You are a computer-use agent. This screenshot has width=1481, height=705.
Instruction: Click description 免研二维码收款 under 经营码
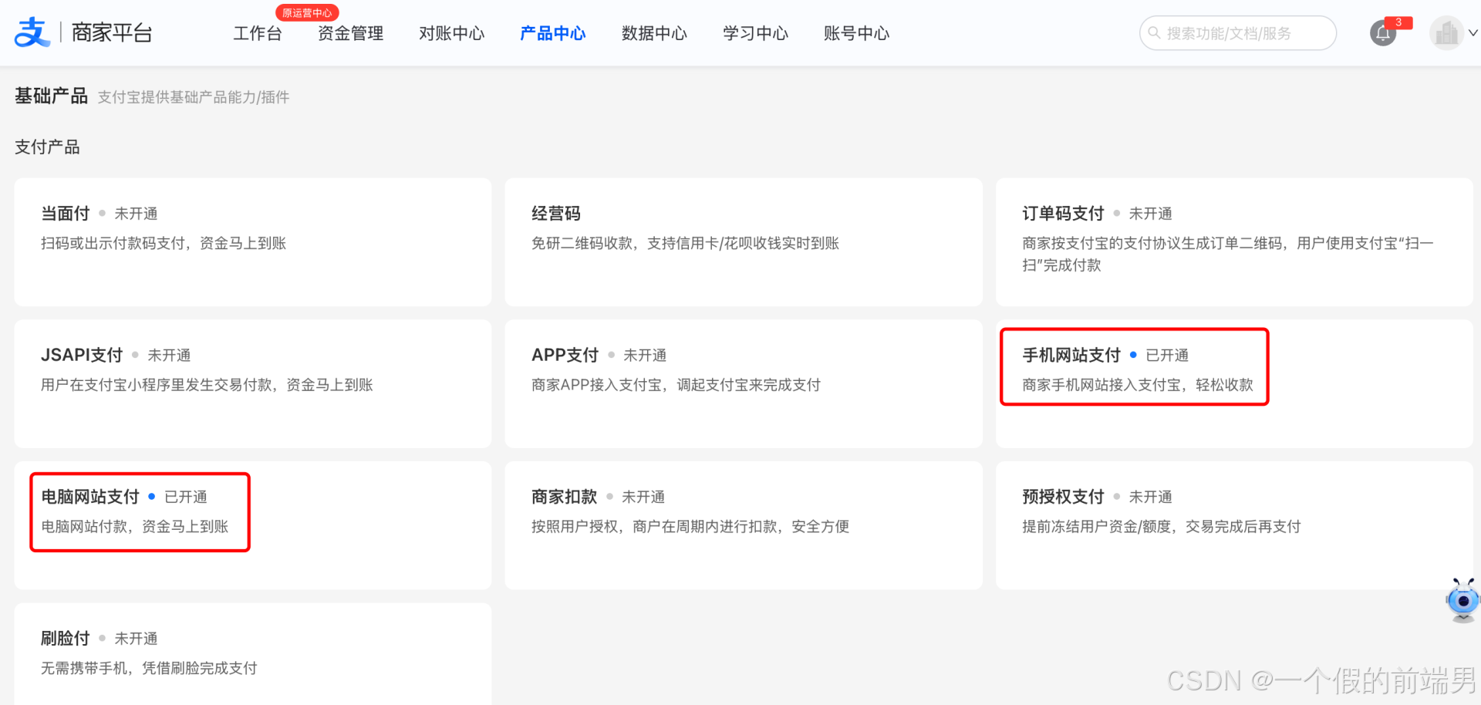pos(685,243)
